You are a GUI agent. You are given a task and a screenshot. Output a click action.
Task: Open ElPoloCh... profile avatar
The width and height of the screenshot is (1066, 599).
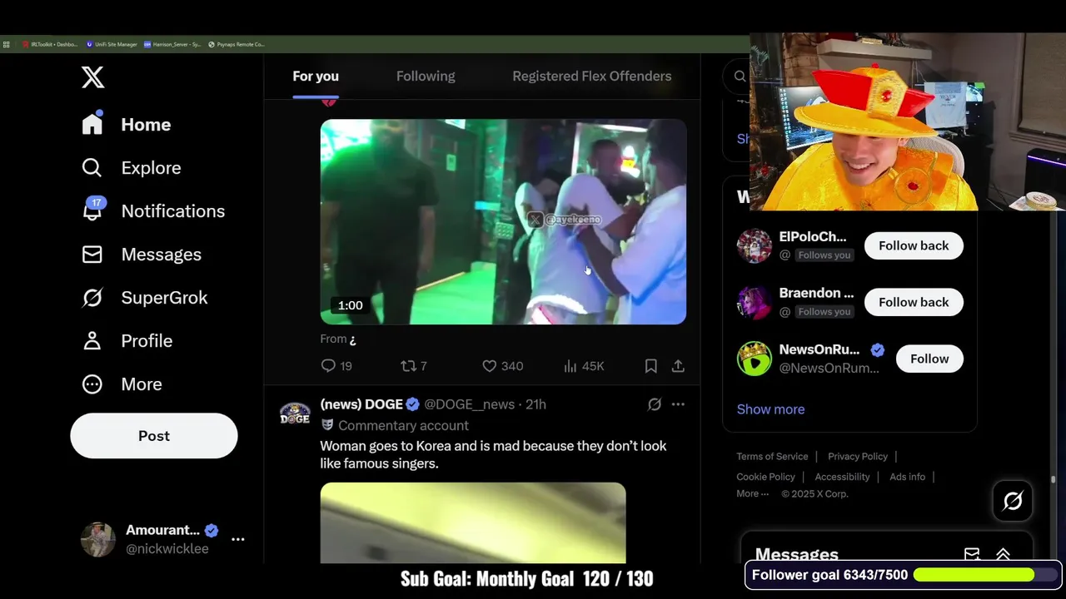click(755, 245)
